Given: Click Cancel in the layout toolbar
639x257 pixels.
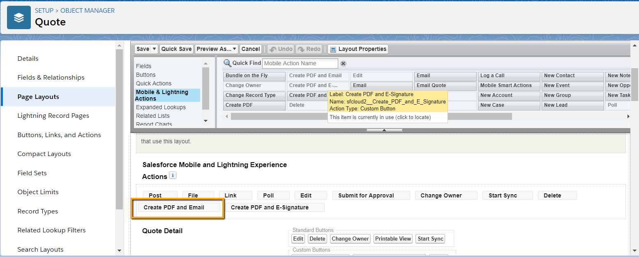Looking at the screenshot, I should pos(251,49).
